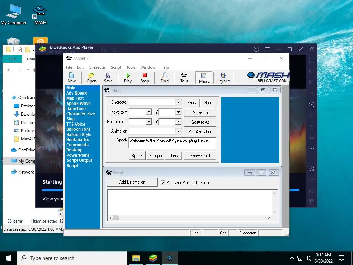Start the Tour from the toolbar
This screenshot has height=265, width=353.
click(184, 78)
